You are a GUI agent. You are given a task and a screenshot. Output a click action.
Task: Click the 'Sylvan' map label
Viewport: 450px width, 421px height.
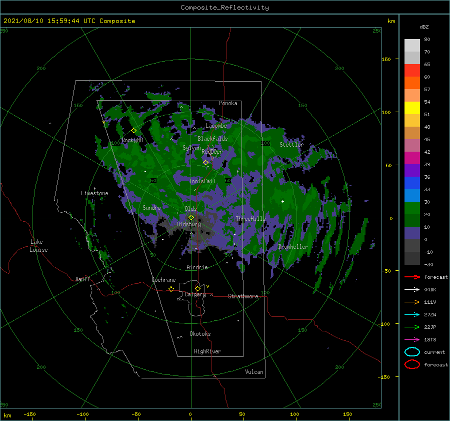(x=191, y=148)
